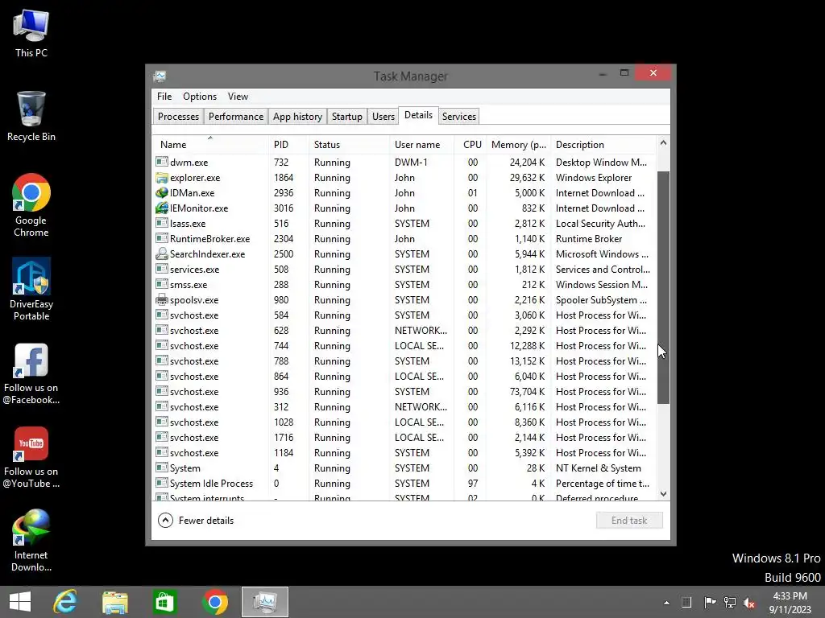Click the scrollbar up arrow
The height and width of the screenshot is (618, 825).
[664, 143]
